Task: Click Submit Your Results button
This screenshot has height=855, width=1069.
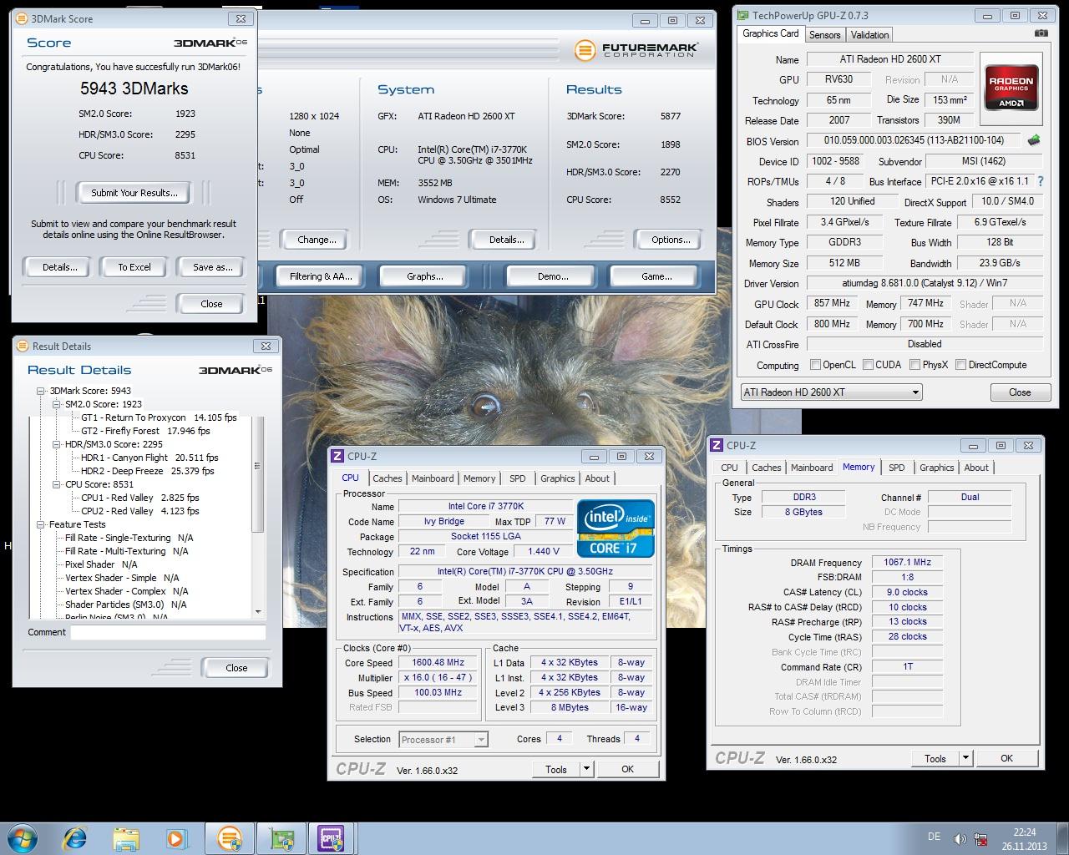Action: pos(134,193)
